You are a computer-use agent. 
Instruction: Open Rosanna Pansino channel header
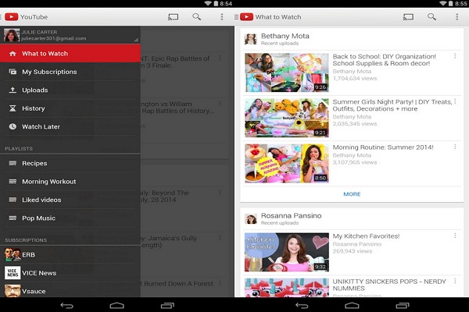click(352, 219)
